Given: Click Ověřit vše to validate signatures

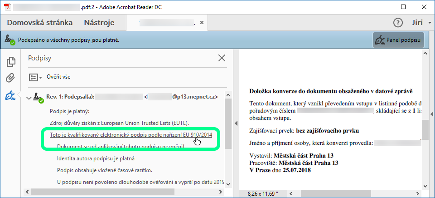Looking at the screenshot, I should point(58,77).
